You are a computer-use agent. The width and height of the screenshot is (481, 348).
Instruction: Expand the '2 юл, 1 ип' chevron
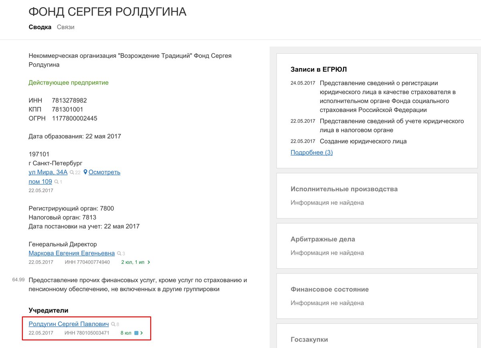click(x=149, y=262)
